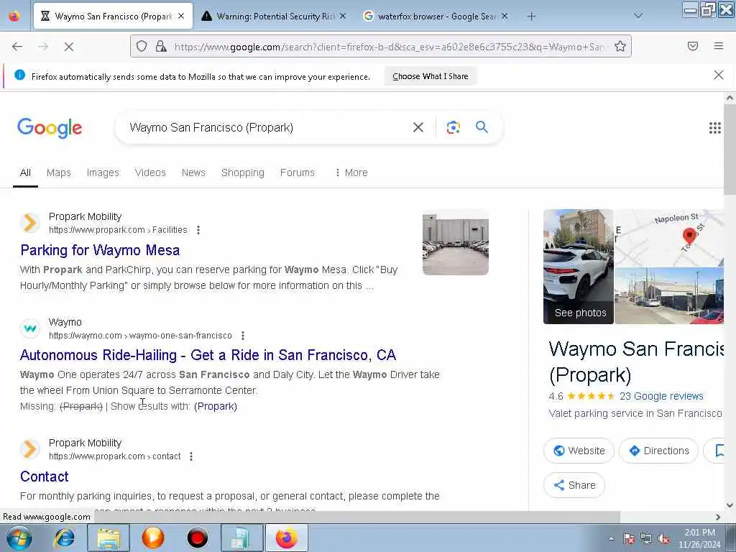Open Windows Media Player on taskbar

click(153, 538)
